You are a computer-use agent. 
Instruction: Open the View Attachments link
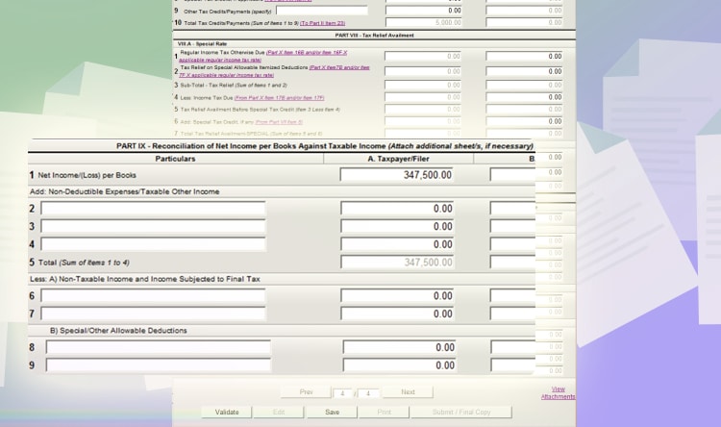point(558,392)
